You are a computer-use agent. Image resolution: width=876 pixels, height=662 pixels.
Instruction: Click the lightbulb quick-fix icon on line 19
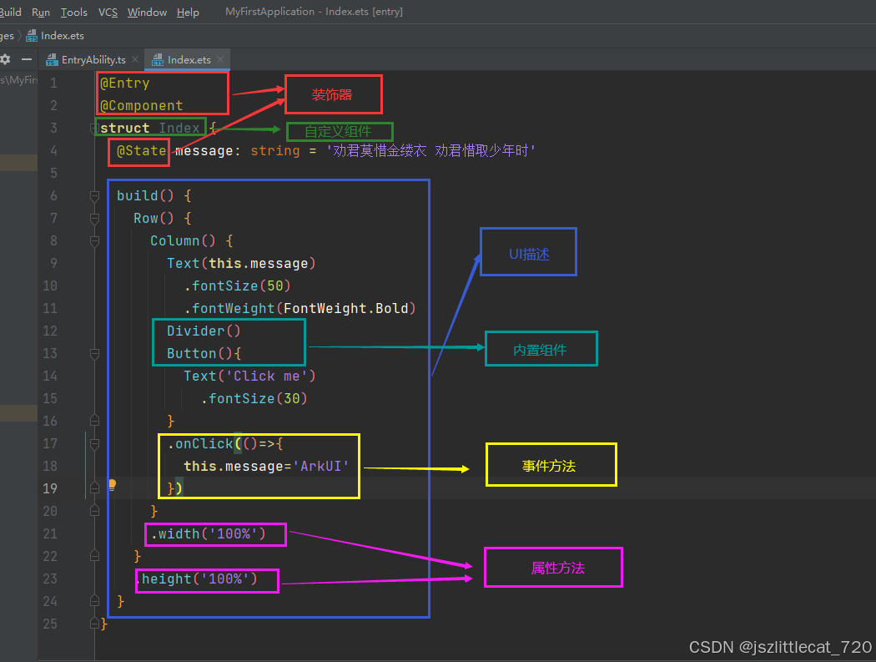(112, 486)
